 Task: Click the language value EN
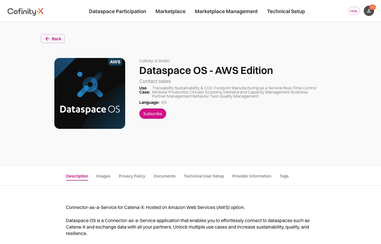pos(164,103)
